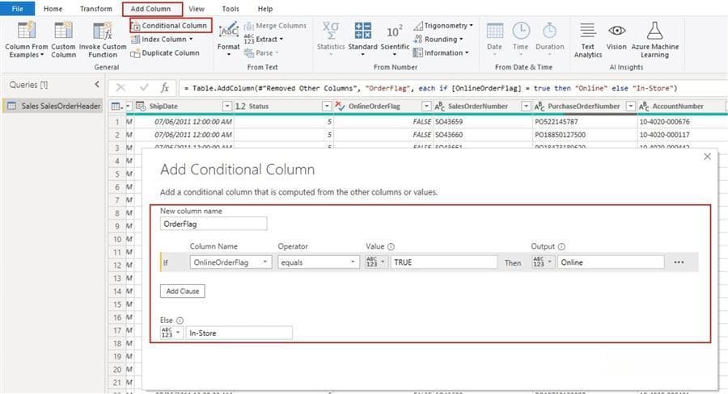
Task: Open the Column Name OnlineOrderFlag dropdown
Action: [231, 262]
